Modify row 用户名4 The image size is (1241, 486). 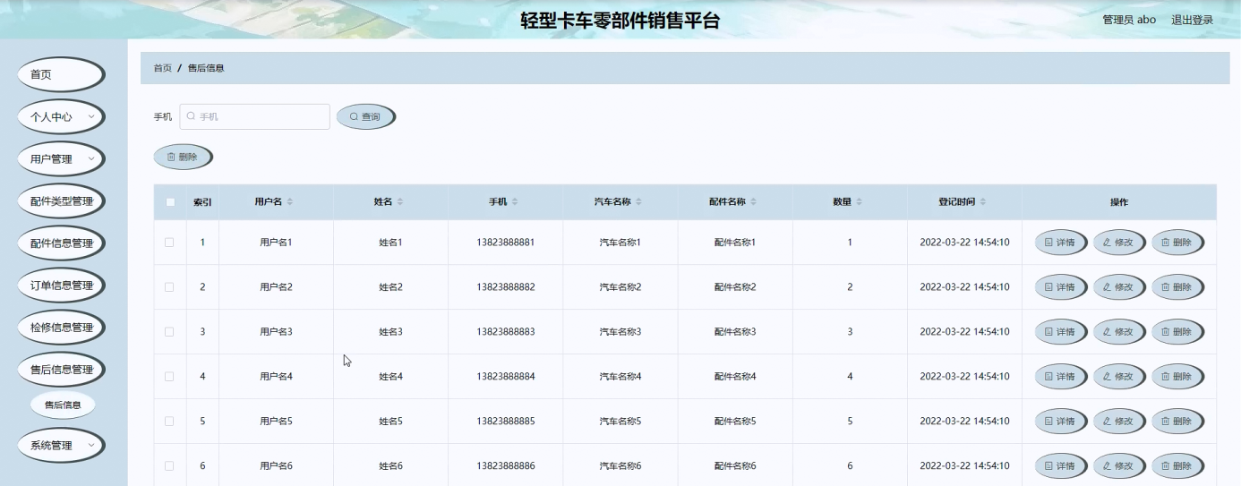coord(1118,377)
